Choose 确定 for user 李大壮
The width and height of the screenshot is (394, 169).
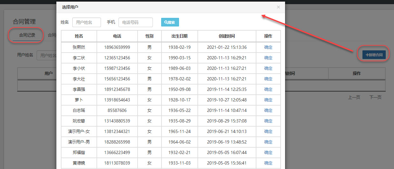pyautogui.click(x=268, y=79)
